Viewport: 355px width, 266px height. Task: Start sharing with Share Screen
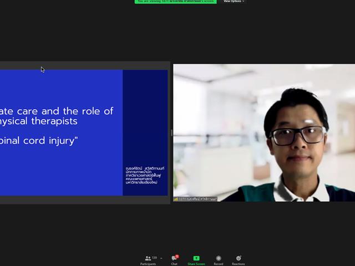[196, 260]
